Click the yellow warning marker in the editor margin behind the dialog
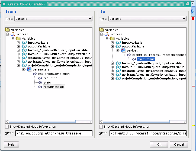Screen dimensions: 196x151 tap(193, 126)
